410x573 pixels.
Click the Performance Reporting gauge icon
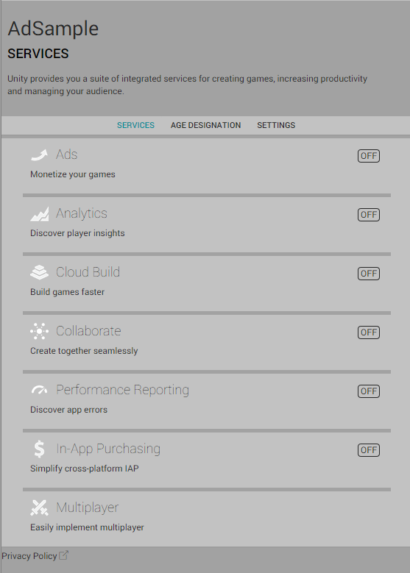point(39,391)
